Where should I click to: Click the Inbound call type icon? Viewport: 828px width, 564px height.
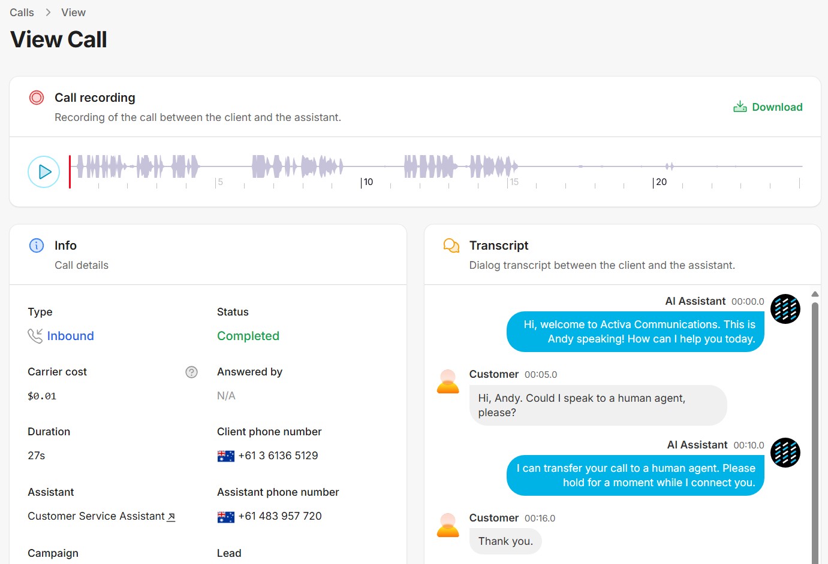(x=35, y=336)
